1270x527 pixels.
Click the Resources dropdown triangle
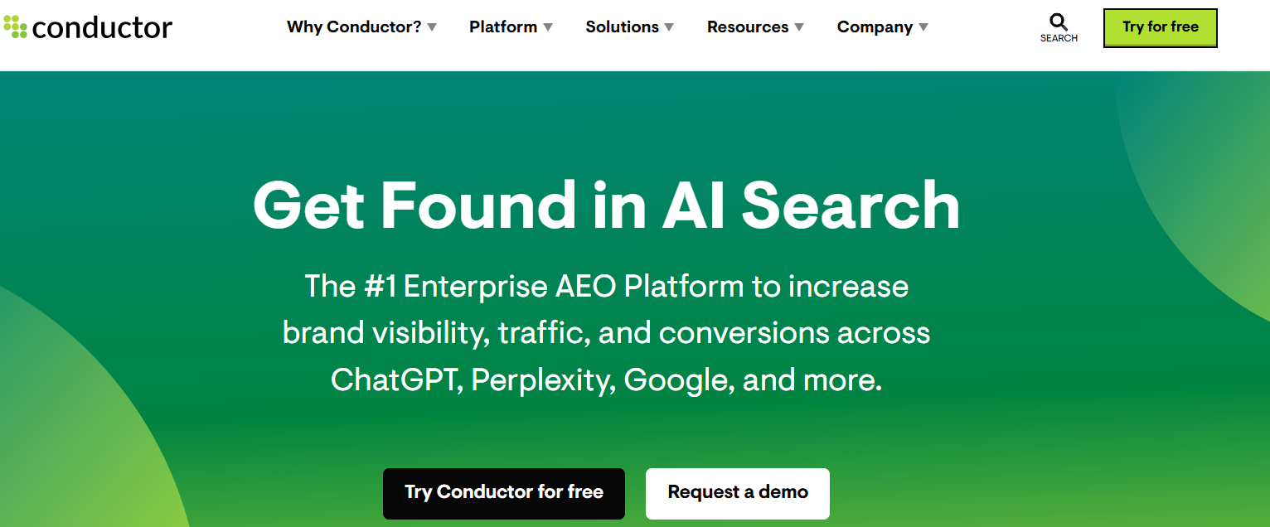pos(799,28)
